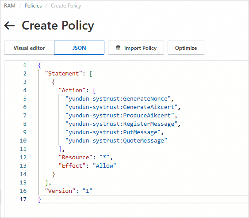Click the back arrow beside Create Policy

coord(9,26)
